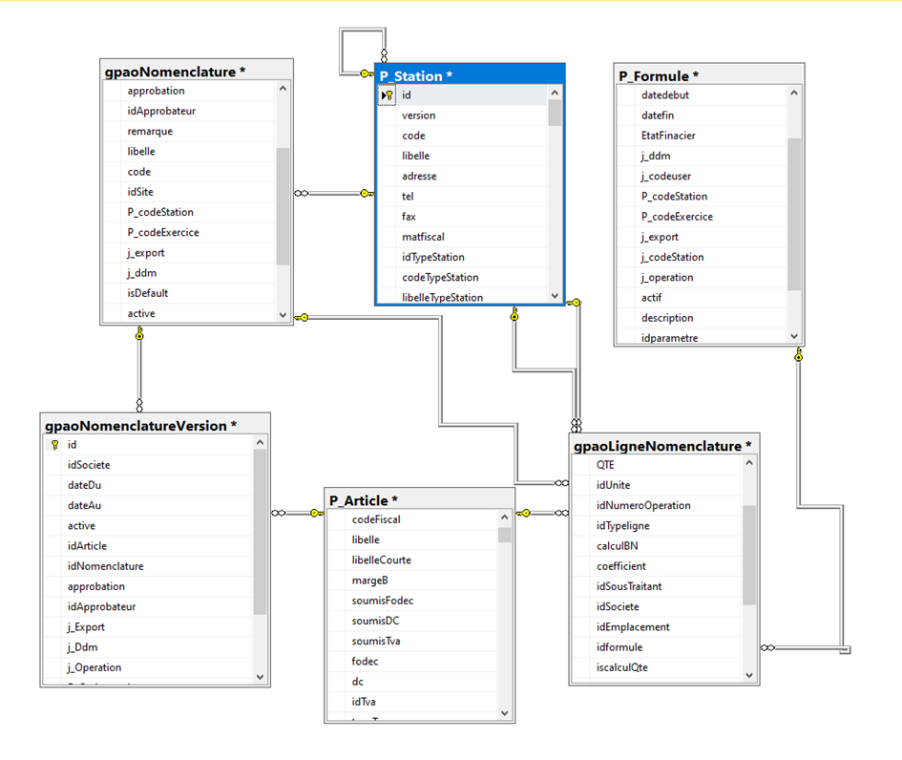902x760 pixels.
Task: Click the scroll up arrow in P_Article table
Action: click(505, 518)
